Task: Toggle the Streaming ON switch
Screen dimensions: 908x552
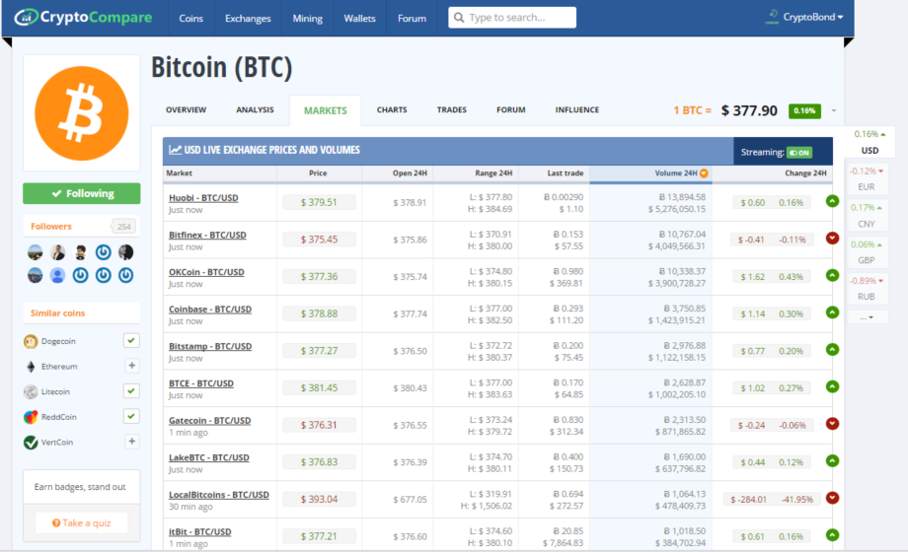Action: (799, 153)
